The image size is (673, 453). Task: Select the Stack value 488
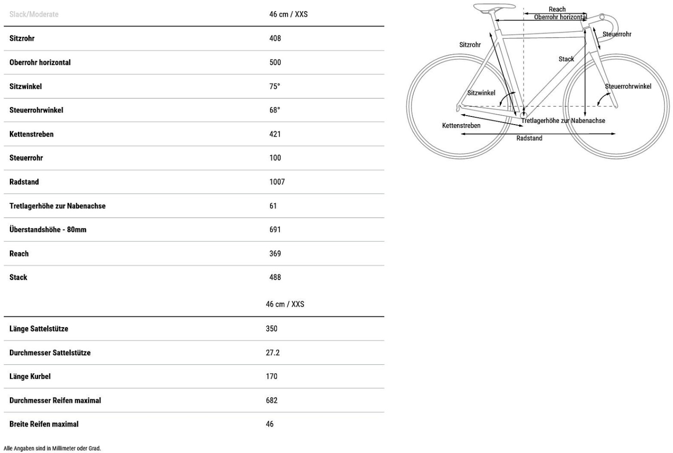[x=275, y=277]
